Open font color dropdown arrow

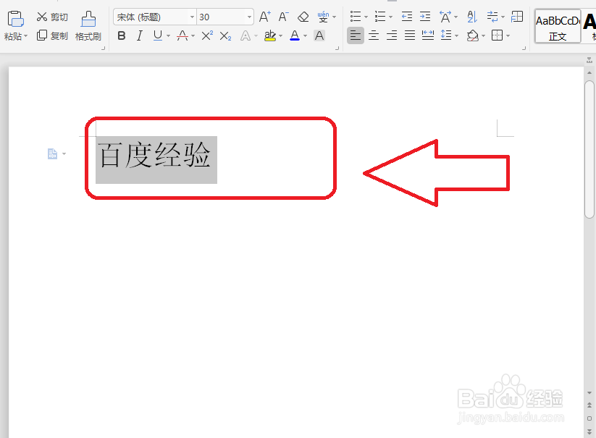coord(305,36)
